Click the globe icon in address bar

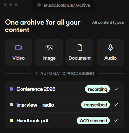tap(39, 5)
